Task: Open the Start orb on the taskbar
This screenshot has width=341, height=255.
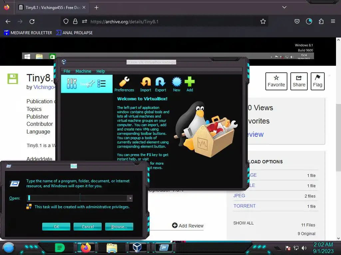Action: point(8,248)
